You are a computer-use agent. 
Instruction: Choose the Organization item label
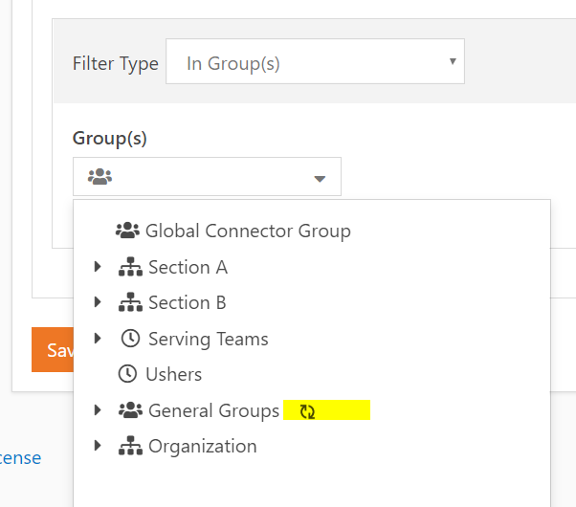point(202,447)
